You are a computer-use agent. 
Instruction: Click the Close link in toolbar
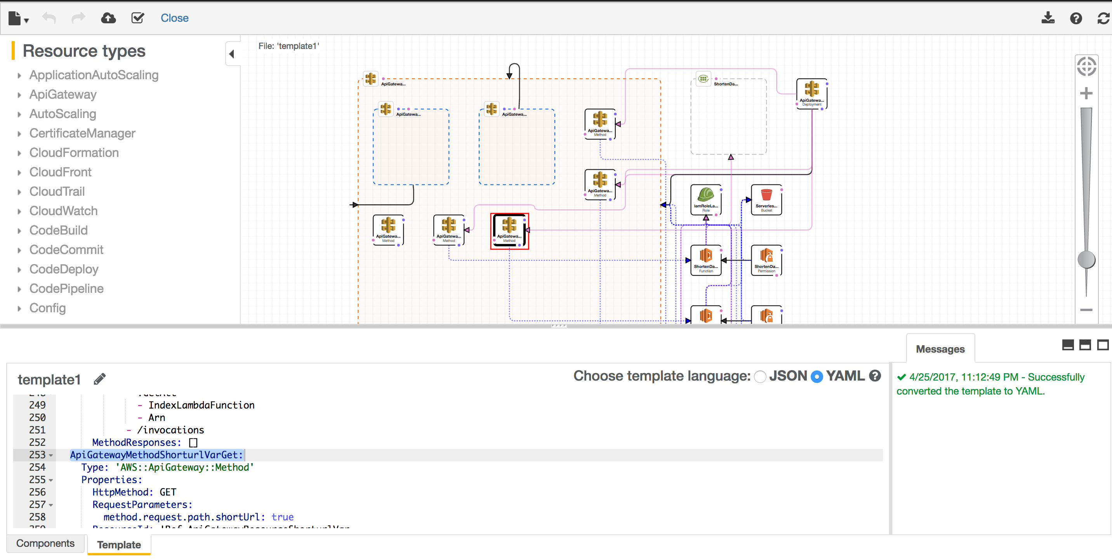click(174, 18)
